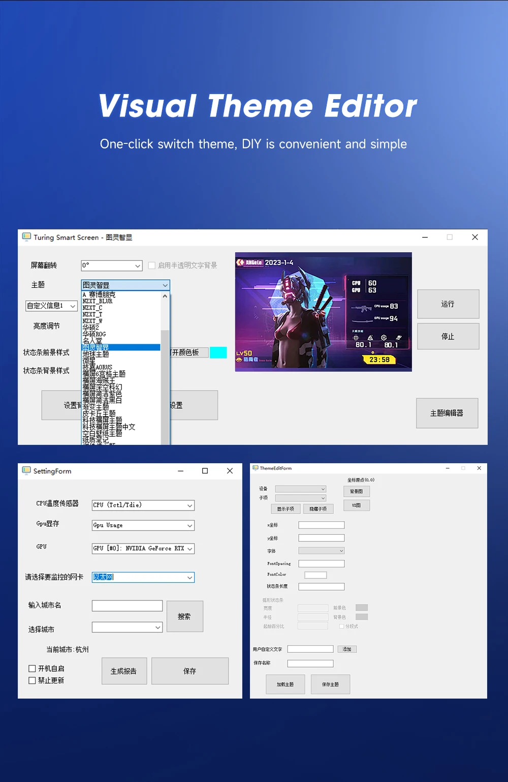Viewport: 508px width, 782px height.
Task: Open the 自定义信息1 dropdown
Action: tap(52, 306)
